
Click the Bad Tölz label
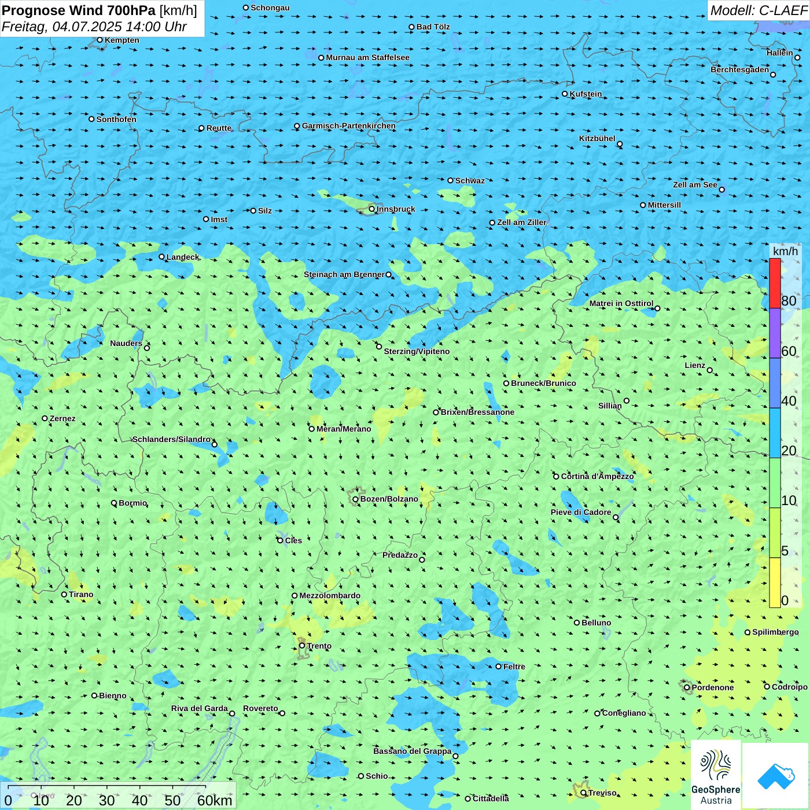click(433, 27)
